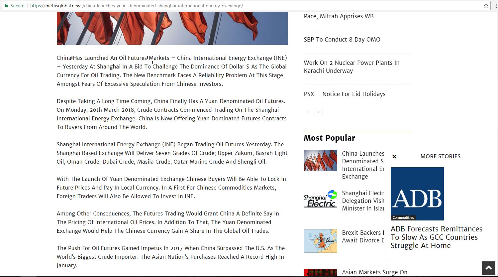Go to the next headlines page arrow
Viewport: 498px width, 277px height.
(319, 112)
